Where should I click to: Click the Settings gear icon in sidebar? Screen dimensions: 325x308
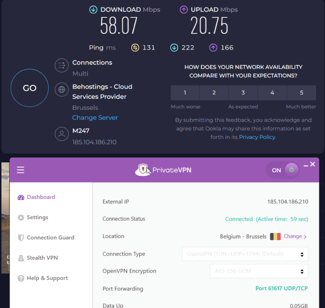pos(21,217)
